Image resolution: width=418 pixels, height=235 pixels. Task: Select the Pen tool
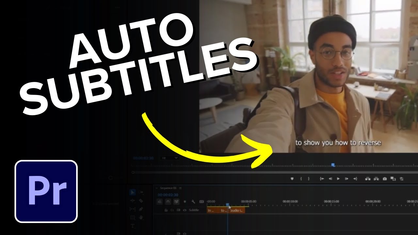tap(141, 209)
